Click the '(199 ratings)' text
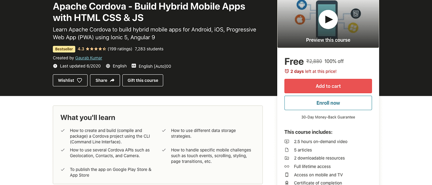The image size is (432, 185). pos(120,49)
